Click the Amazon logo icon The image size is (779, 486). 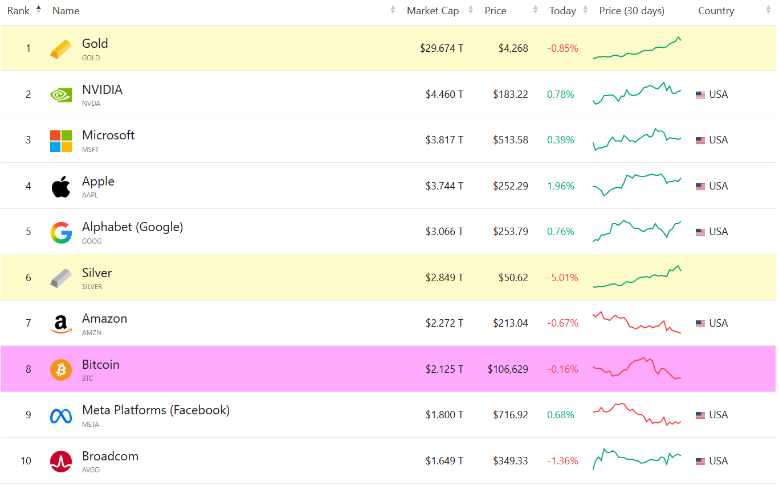[61, 324]
